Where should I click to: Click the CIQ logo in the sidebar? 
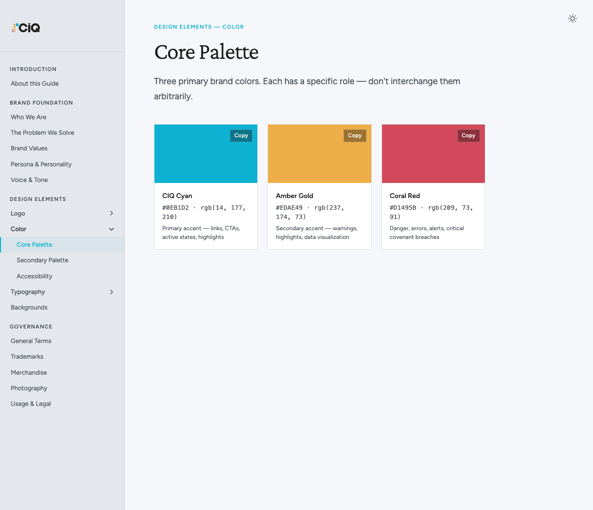pyautogui.click(x=25, y=28)
